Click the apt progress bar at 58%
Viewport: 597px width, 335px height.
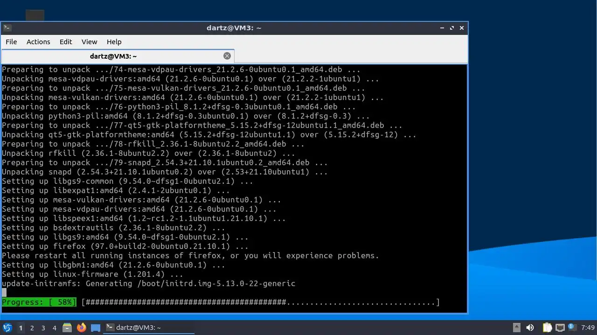[x=260, y=302]
